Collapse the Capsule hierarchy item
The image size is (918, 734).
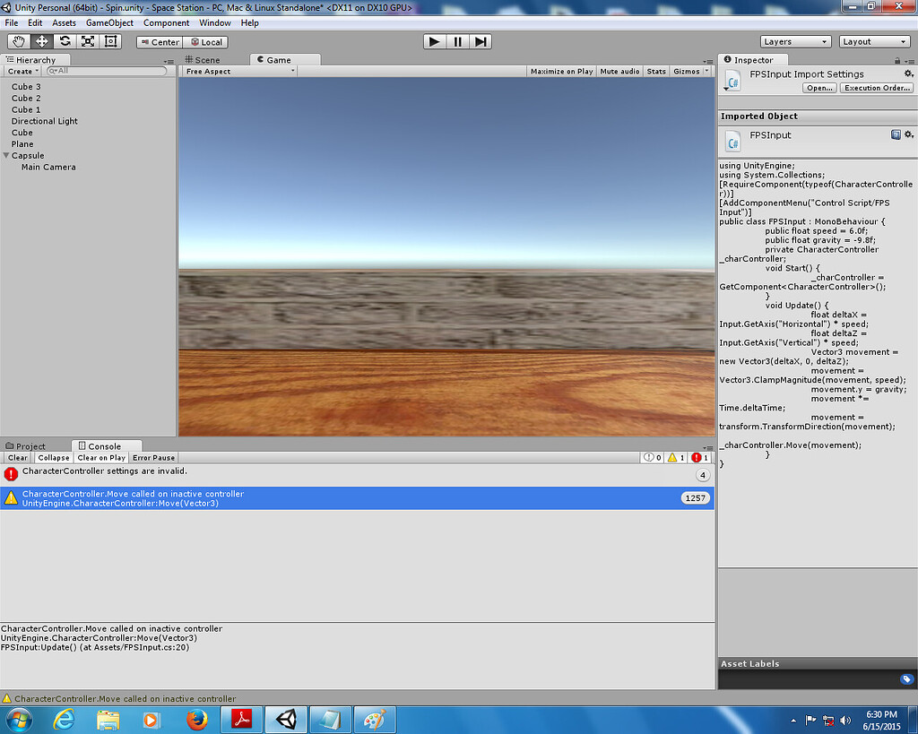[x=6, y=155]
